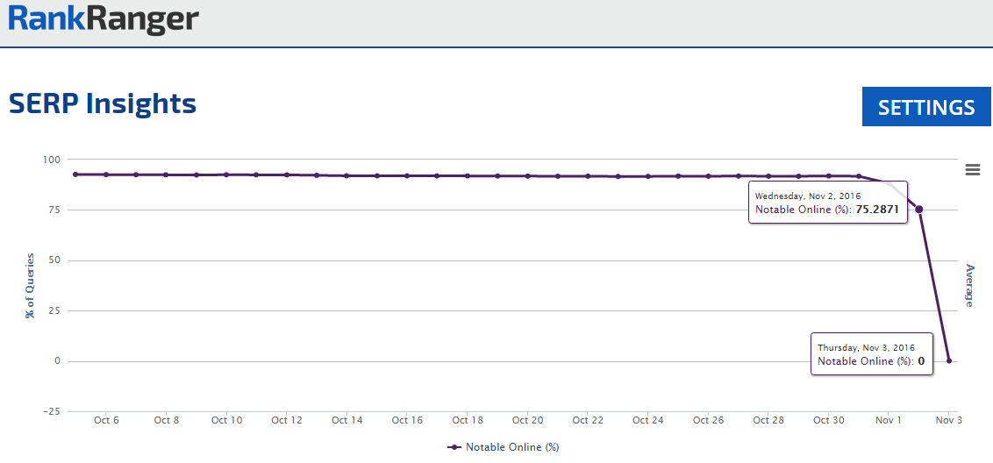Click the Thursday, Nov 3 tooltip box
Viewport: 993px width, 463px height.
coord(871,354)
